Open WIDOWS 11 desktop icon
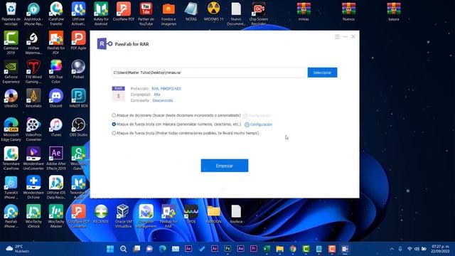Image resolution: width=455 pixels, height=256 pixels. click(213, 11)
